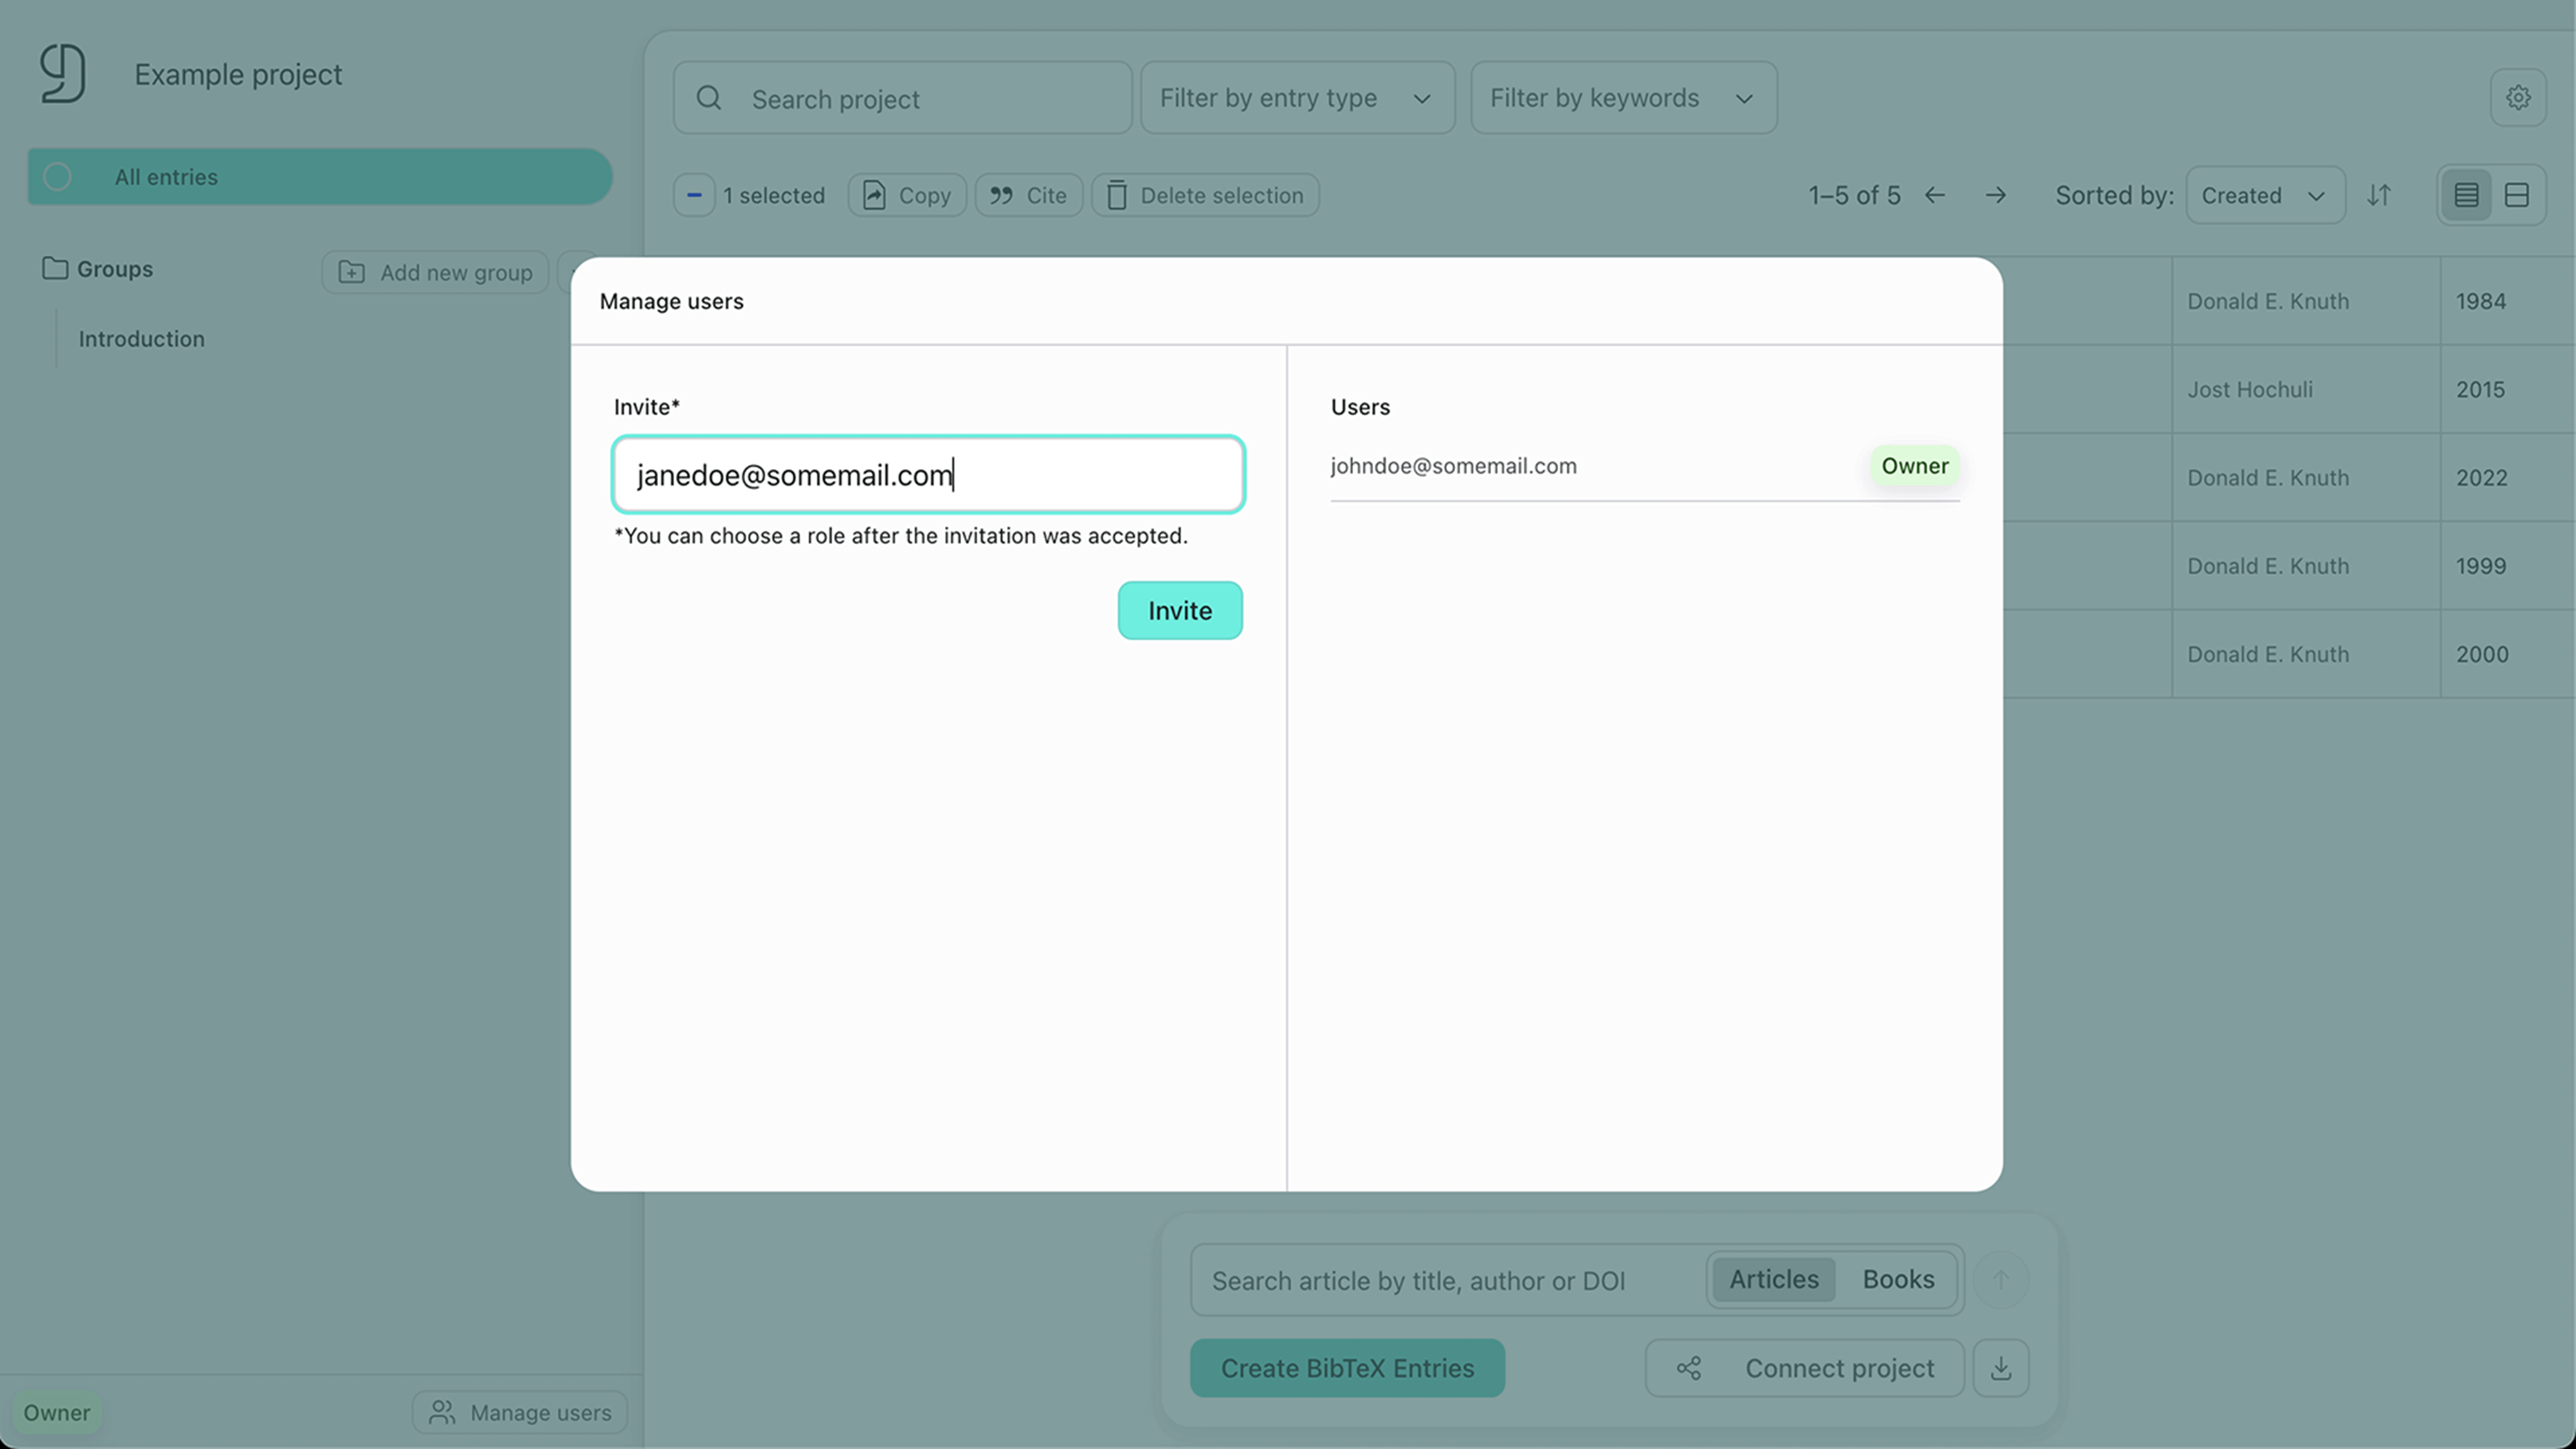Click the app logo icon
Screen dimensions: 2576x1449
coord(62,73)
